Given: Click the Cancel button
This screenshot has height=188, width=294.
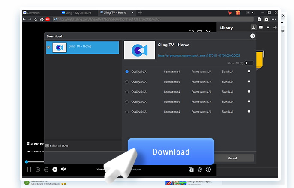Looking at the screenshot, I should pyautogui.click(x=233, y=158).
